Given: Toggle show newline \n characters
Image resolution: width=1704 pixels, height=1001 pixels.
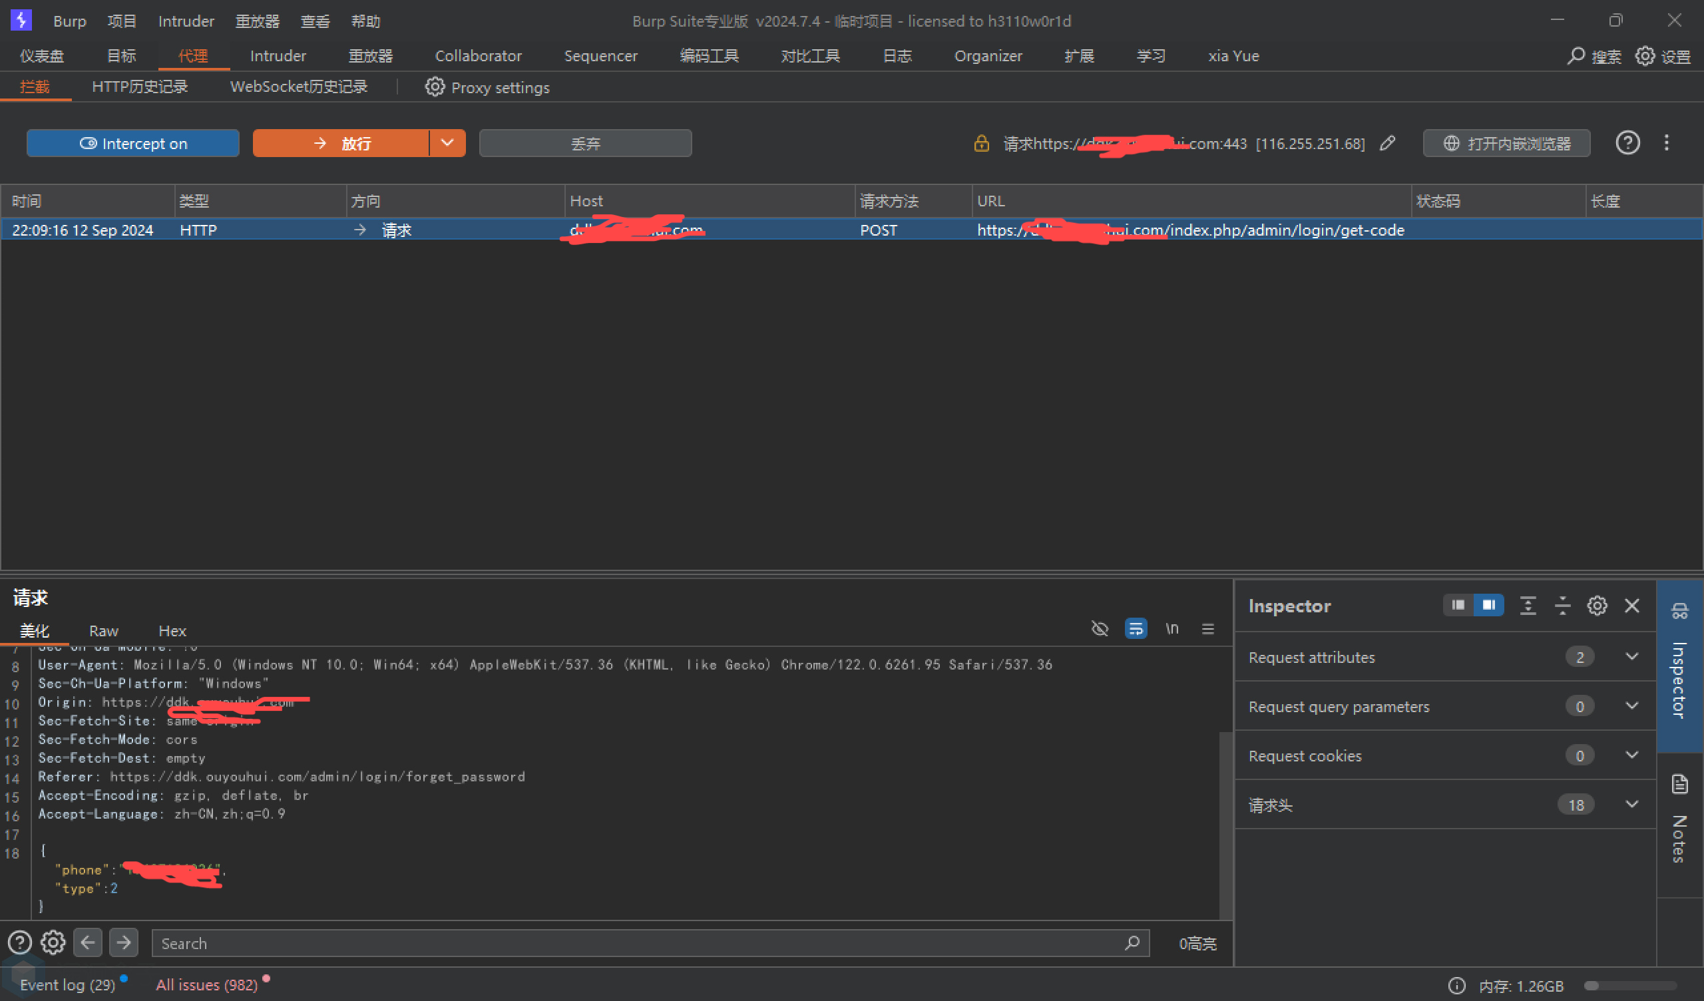Looking at the screenshot, I should [1173, 628].
